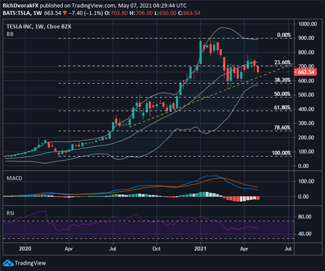Screen dimensions: 325x271
Task: Click the 500.00 price axis label
Action: (x=306, y=95)
